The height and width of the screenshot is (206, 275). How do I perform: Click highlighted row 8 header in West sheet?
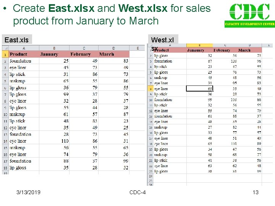coord(150,89)
